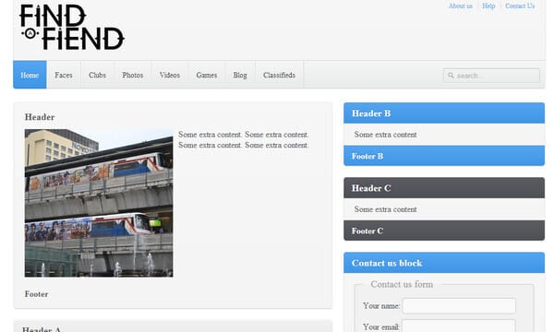
Task: Follow the Contact Us link
Action: 520,6
